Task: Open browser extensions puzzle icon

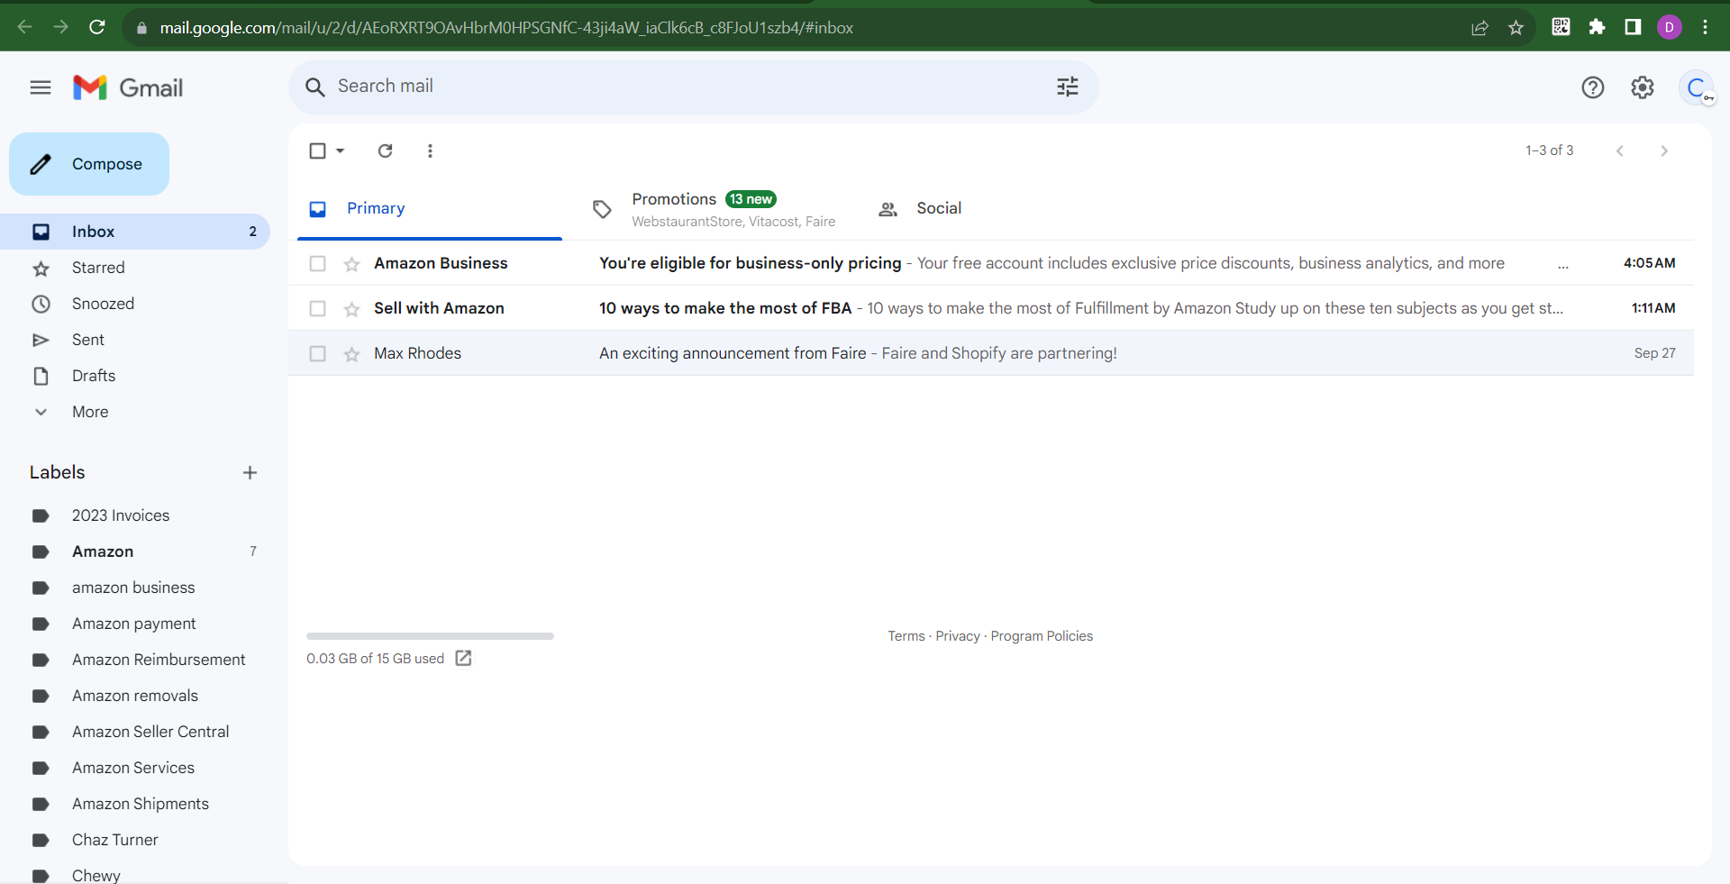Action: pos(1597,27)
